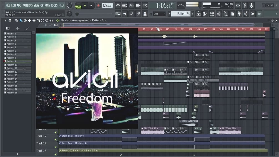Add new pattern with plus beside Pattern 9
This screenshot has height=157, width=279.
[192, 14]
